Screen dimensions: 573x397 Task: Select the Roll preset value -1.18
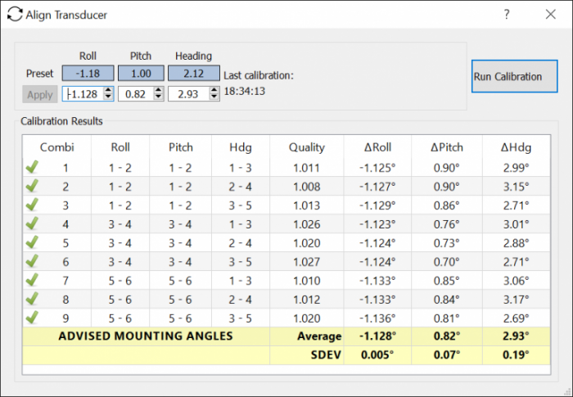[88, 73]
